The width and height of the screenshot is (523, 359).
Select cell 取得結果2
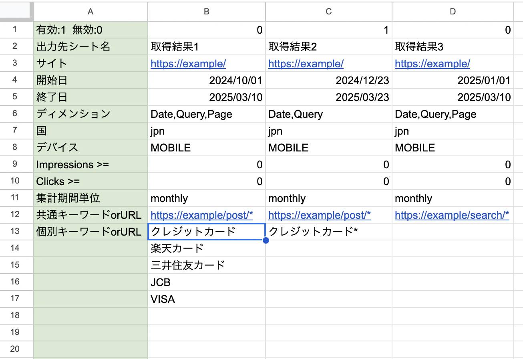[329, 46]
